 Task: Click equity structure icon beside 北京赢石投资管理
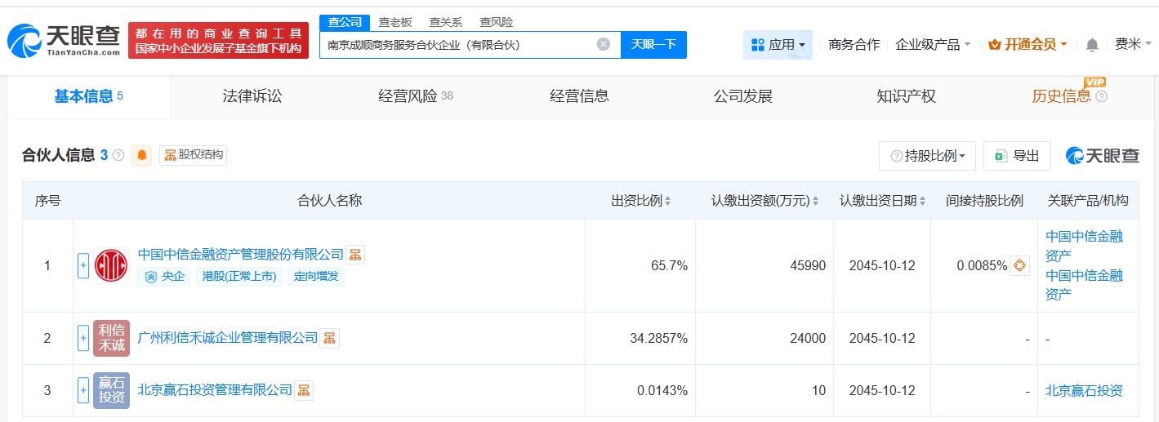(x=303, y=390)
